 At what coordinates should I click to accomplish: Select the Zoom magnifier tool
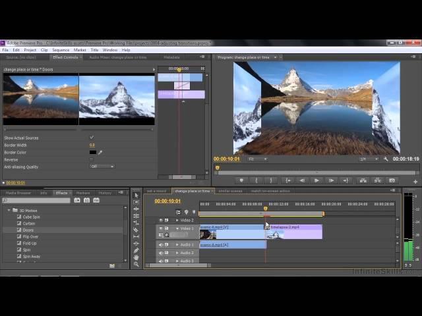(x=136, y=265)
